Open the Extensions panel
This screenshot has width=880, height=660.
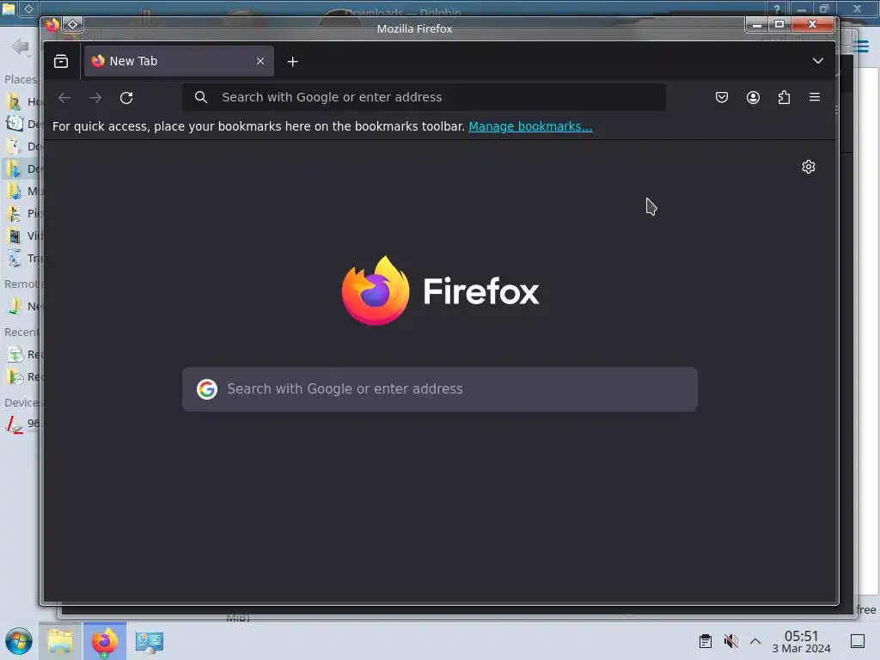pyautogui.click(x=784, y=97)
